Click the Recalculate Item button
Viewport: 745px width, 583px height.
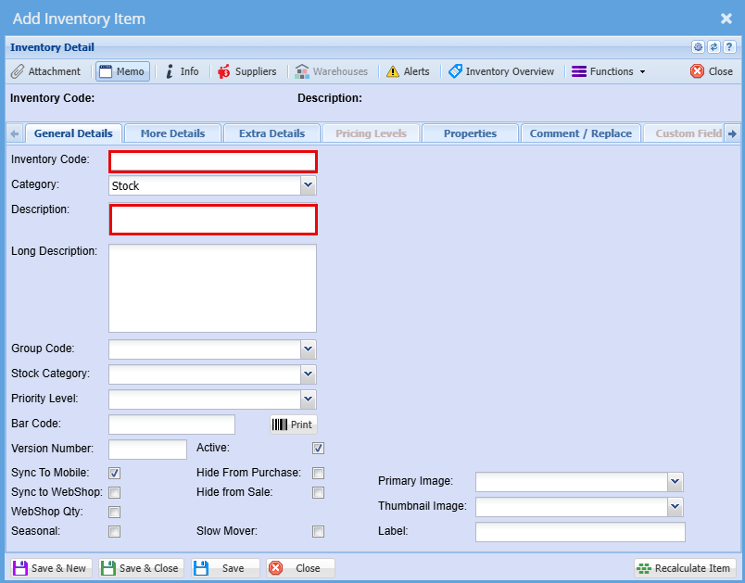point(685,568)
